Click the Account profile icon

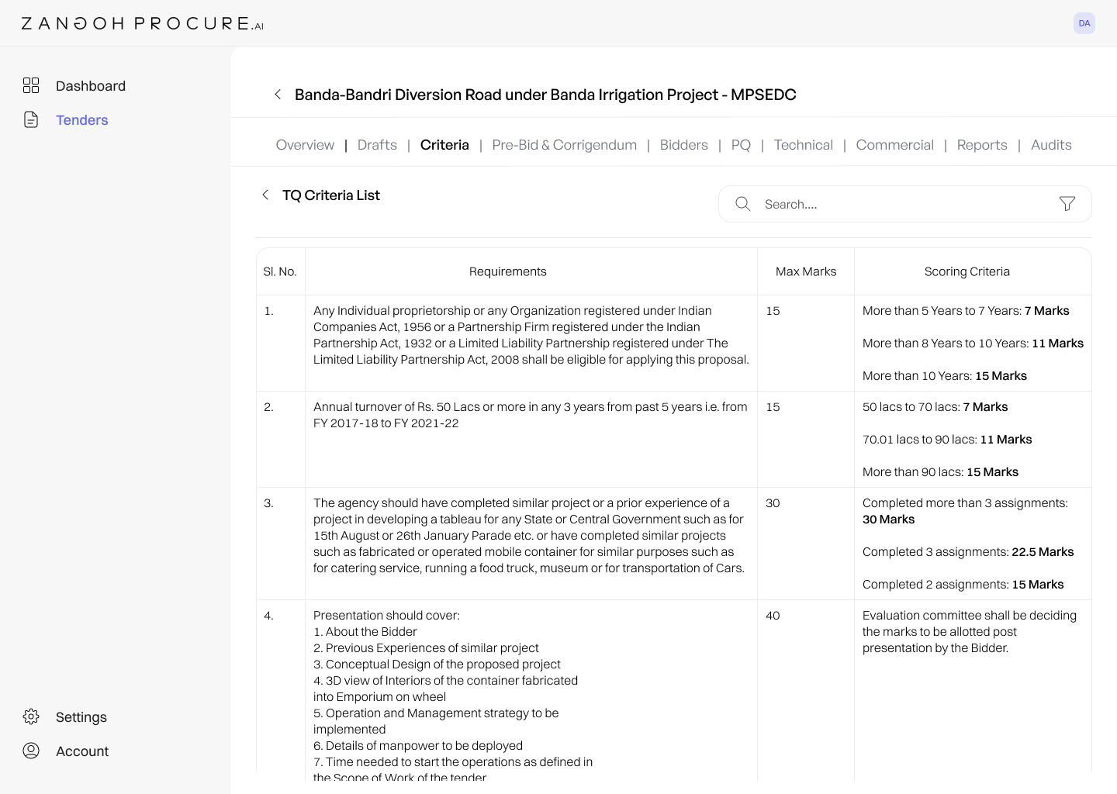31,751
